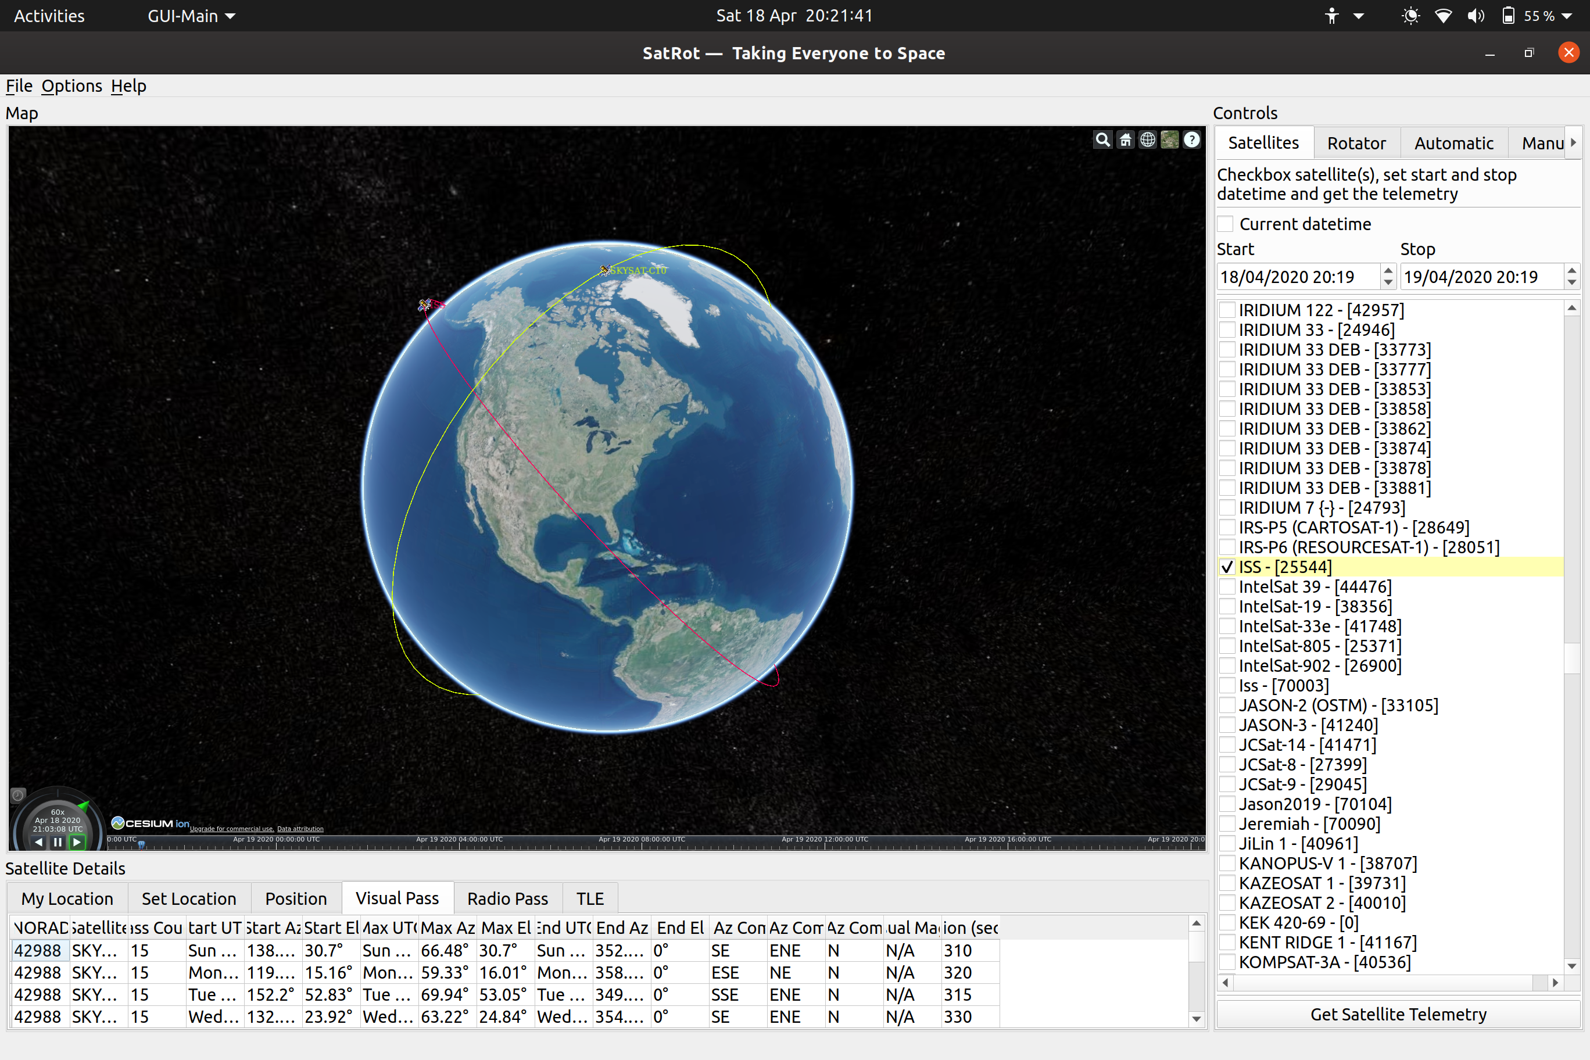Open the brightness indicator in top bar

pos(1410,16)
